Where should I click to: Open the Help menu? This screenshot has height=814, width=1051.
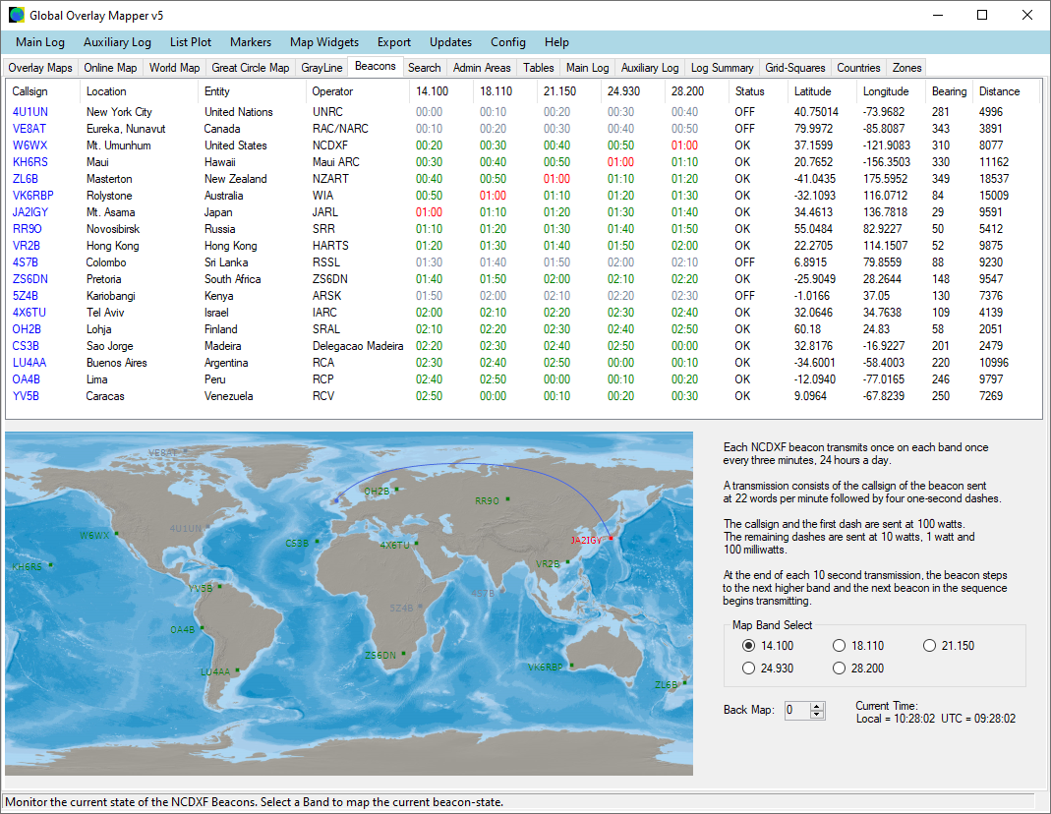[x=556, y=42]
